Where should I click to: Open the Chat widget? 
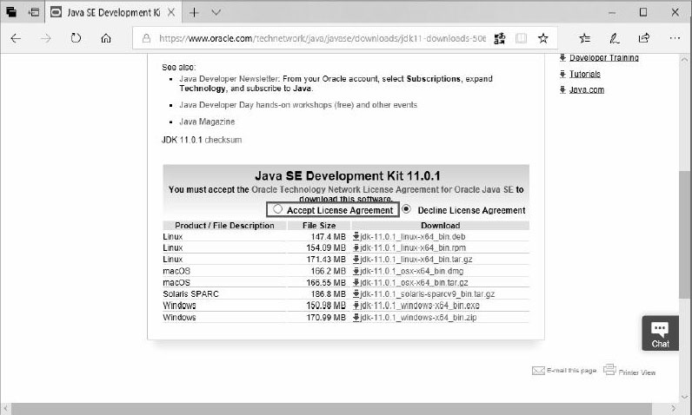click(660, 333)
